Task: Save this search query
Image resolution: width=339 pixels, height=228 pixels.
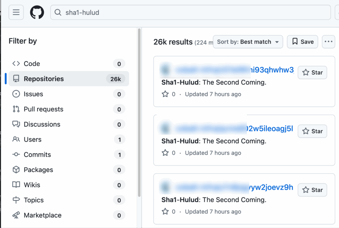Action: tap(302, 42)
